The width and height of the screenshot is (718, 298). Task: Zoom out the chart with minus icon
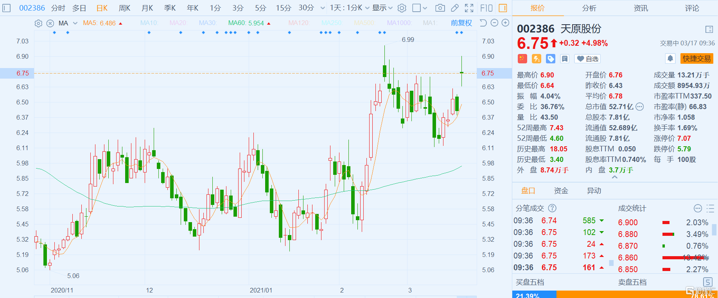coord(494,23)
